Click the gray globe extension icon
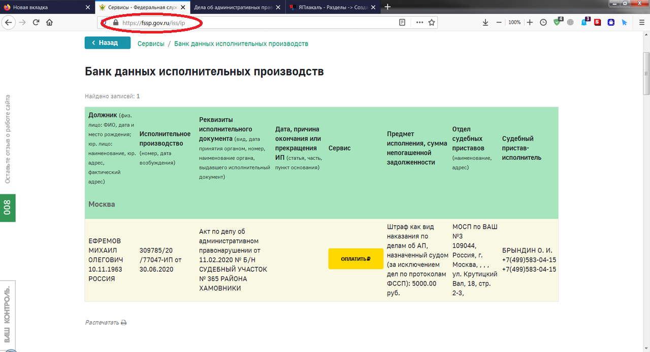The height and width of the screenshot is (352, 650). point(570,22)
